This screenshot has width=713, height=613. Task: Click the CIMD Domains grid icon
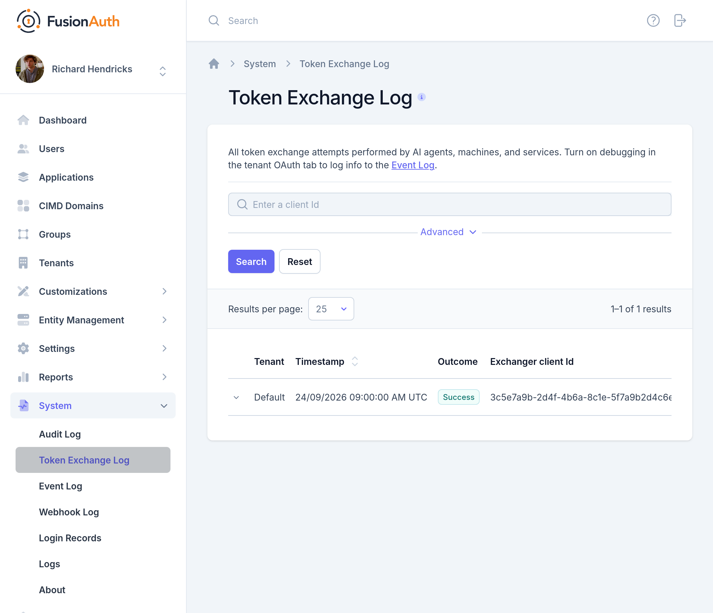23,206
